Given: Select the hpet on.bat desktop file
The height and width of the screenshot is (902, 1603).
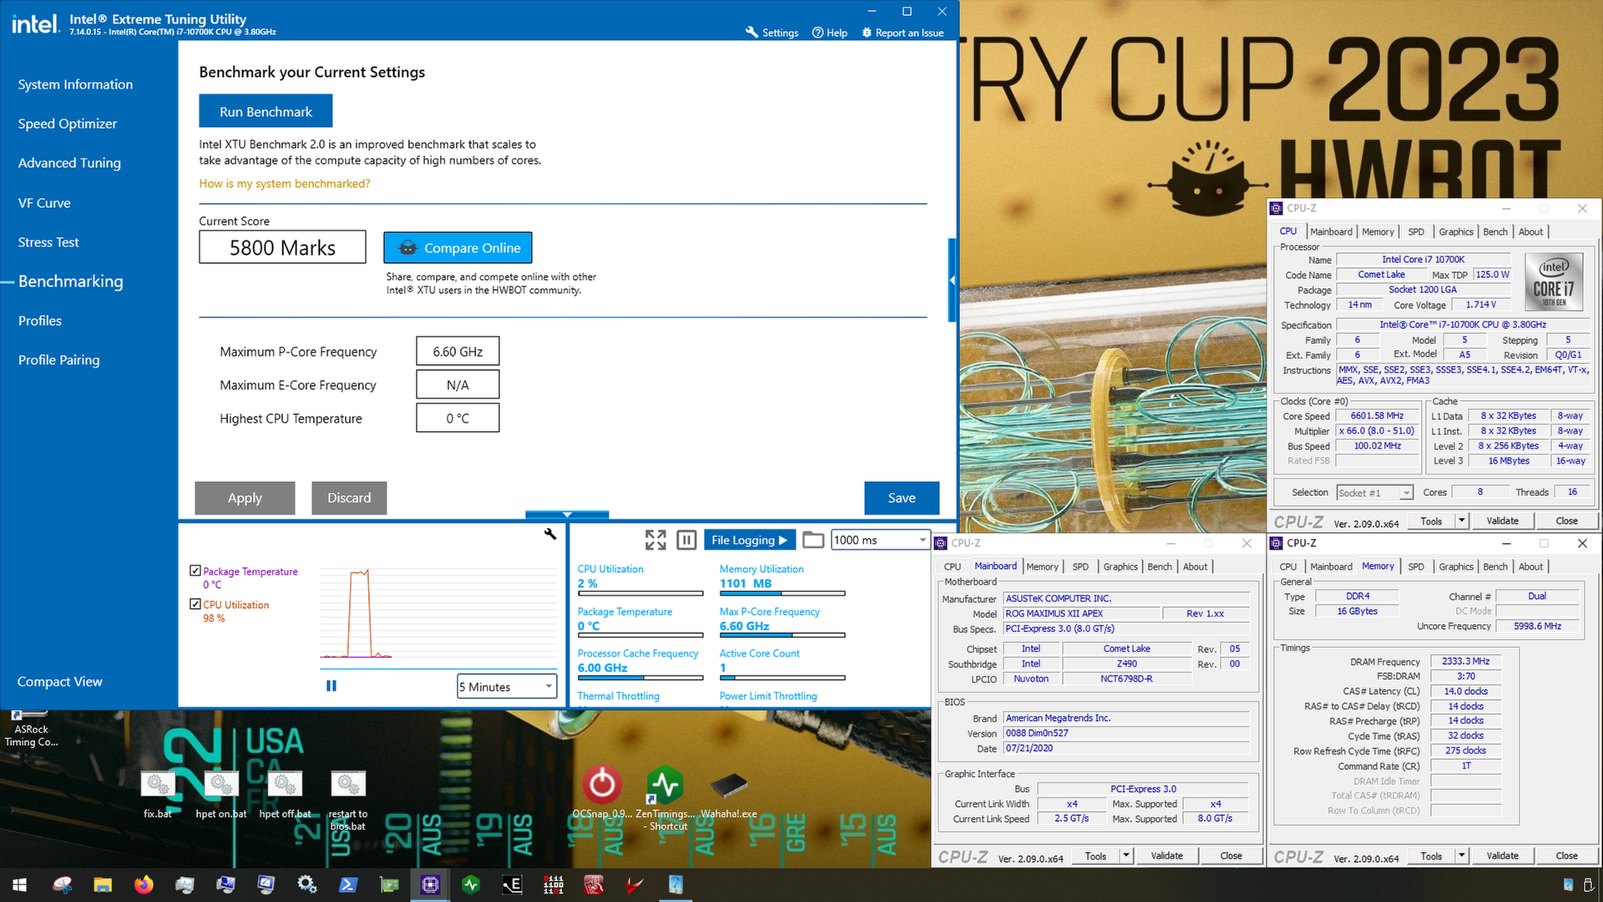Looking at the screenshot, I should (221, 794).
